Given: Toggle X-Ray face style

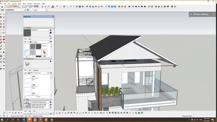Looking at the screenshot, I should (64, 6).
